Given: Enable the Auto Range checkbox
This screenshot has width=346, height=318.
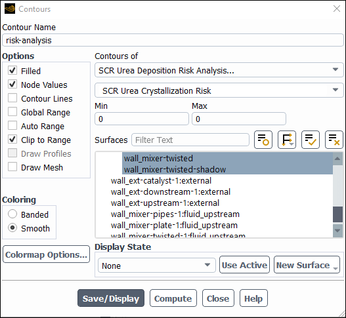Looking at the screenshot, I should pos(12,126).
